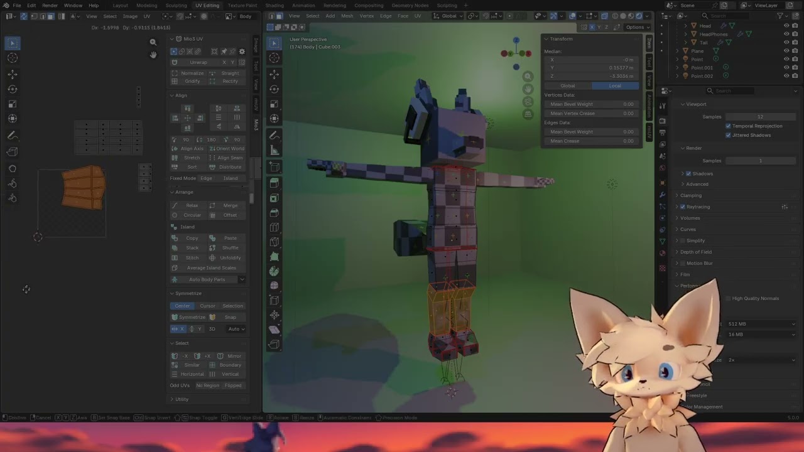Open the Auto symmetrize dropdown

click(x=236, y=329)
